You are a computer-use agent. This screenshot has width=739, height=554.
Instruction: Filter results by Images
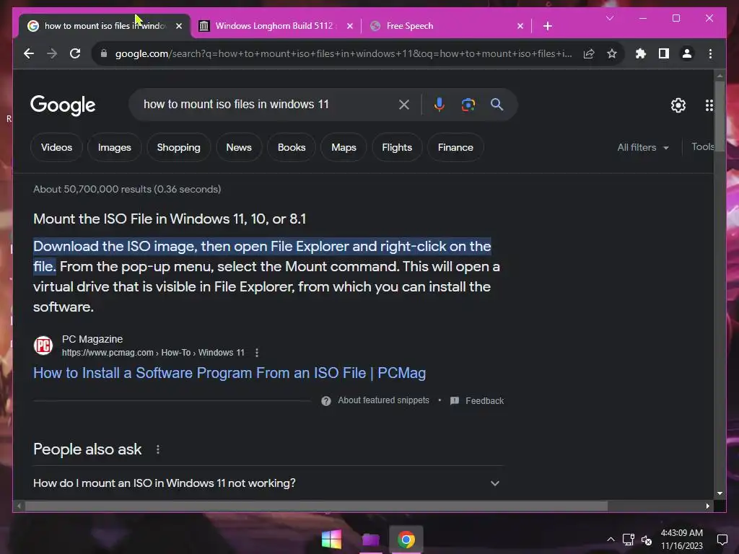click(115, 147)
